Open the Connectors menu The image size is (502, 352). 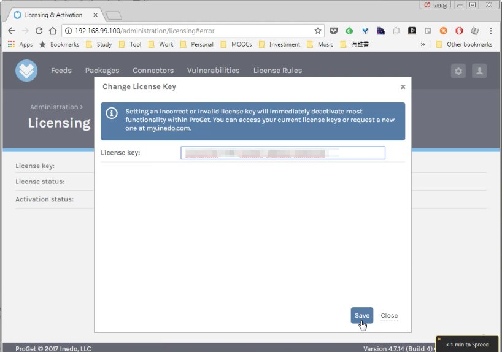pyautogui.click(x=153, y=71)
